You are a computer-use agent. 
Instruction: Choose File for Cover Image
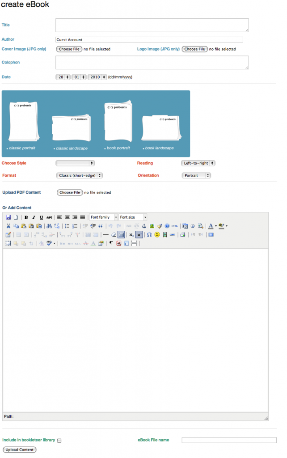point(69,49)
